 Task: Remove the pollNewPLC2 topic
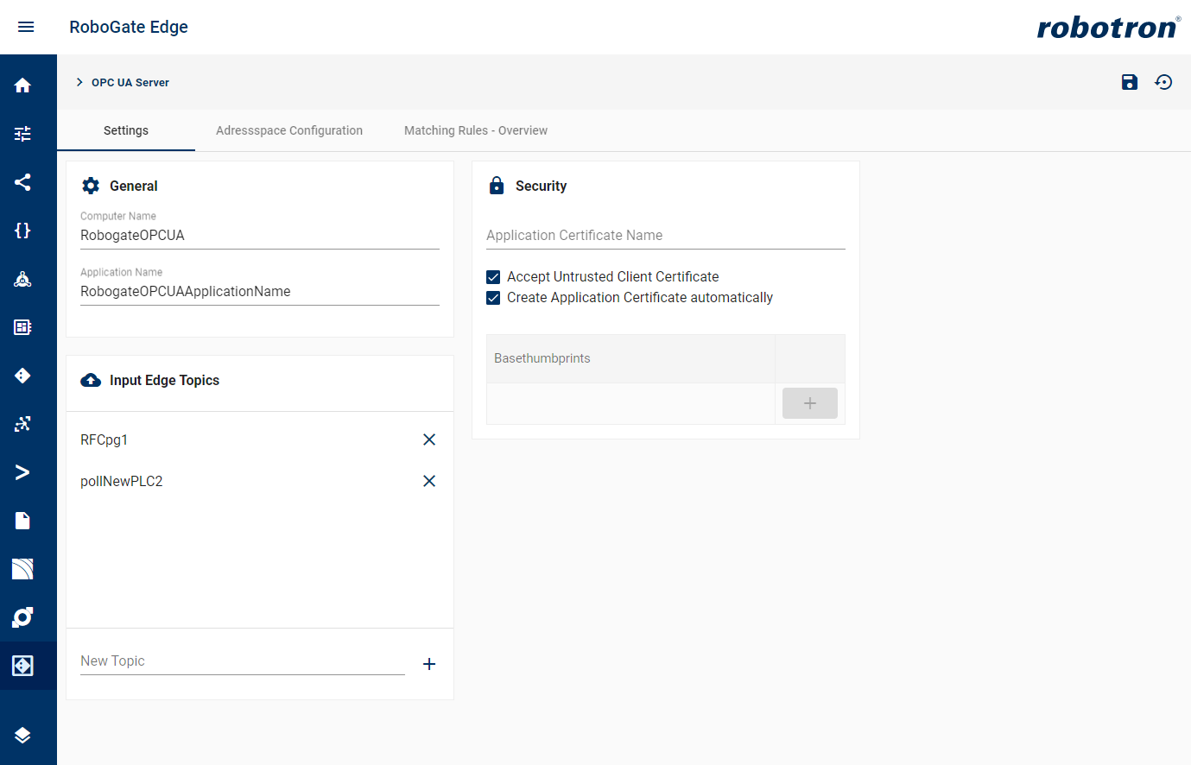[429, 481]
